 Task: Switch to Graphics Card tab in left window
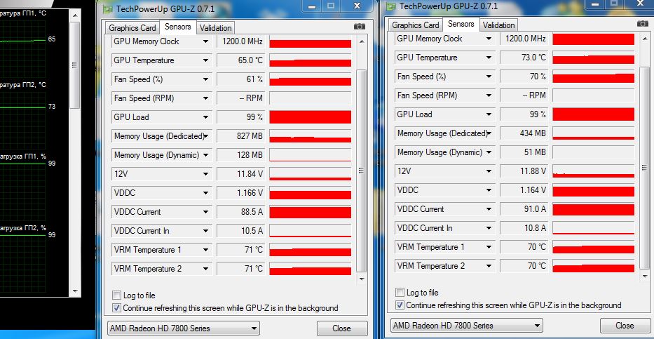(x=132, y=28)
